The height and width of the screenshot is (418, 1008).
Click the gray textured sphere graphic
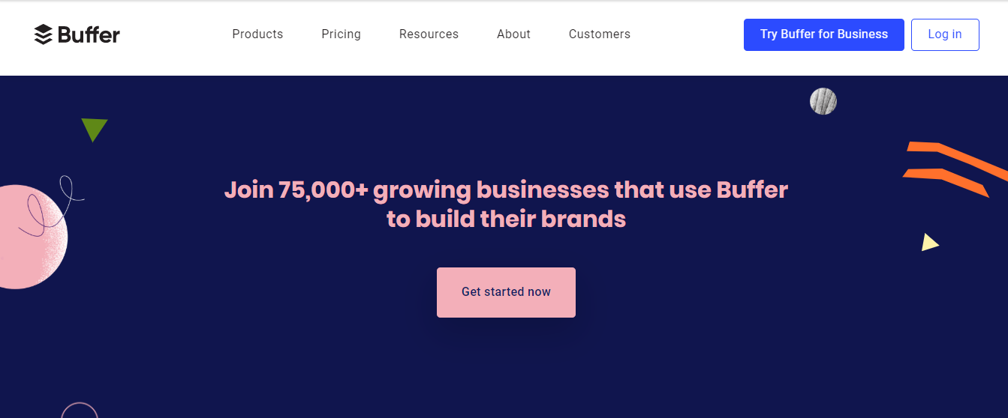(823, 101)
